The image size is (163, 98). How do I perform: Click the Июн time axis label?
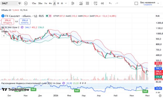(132, 96)
